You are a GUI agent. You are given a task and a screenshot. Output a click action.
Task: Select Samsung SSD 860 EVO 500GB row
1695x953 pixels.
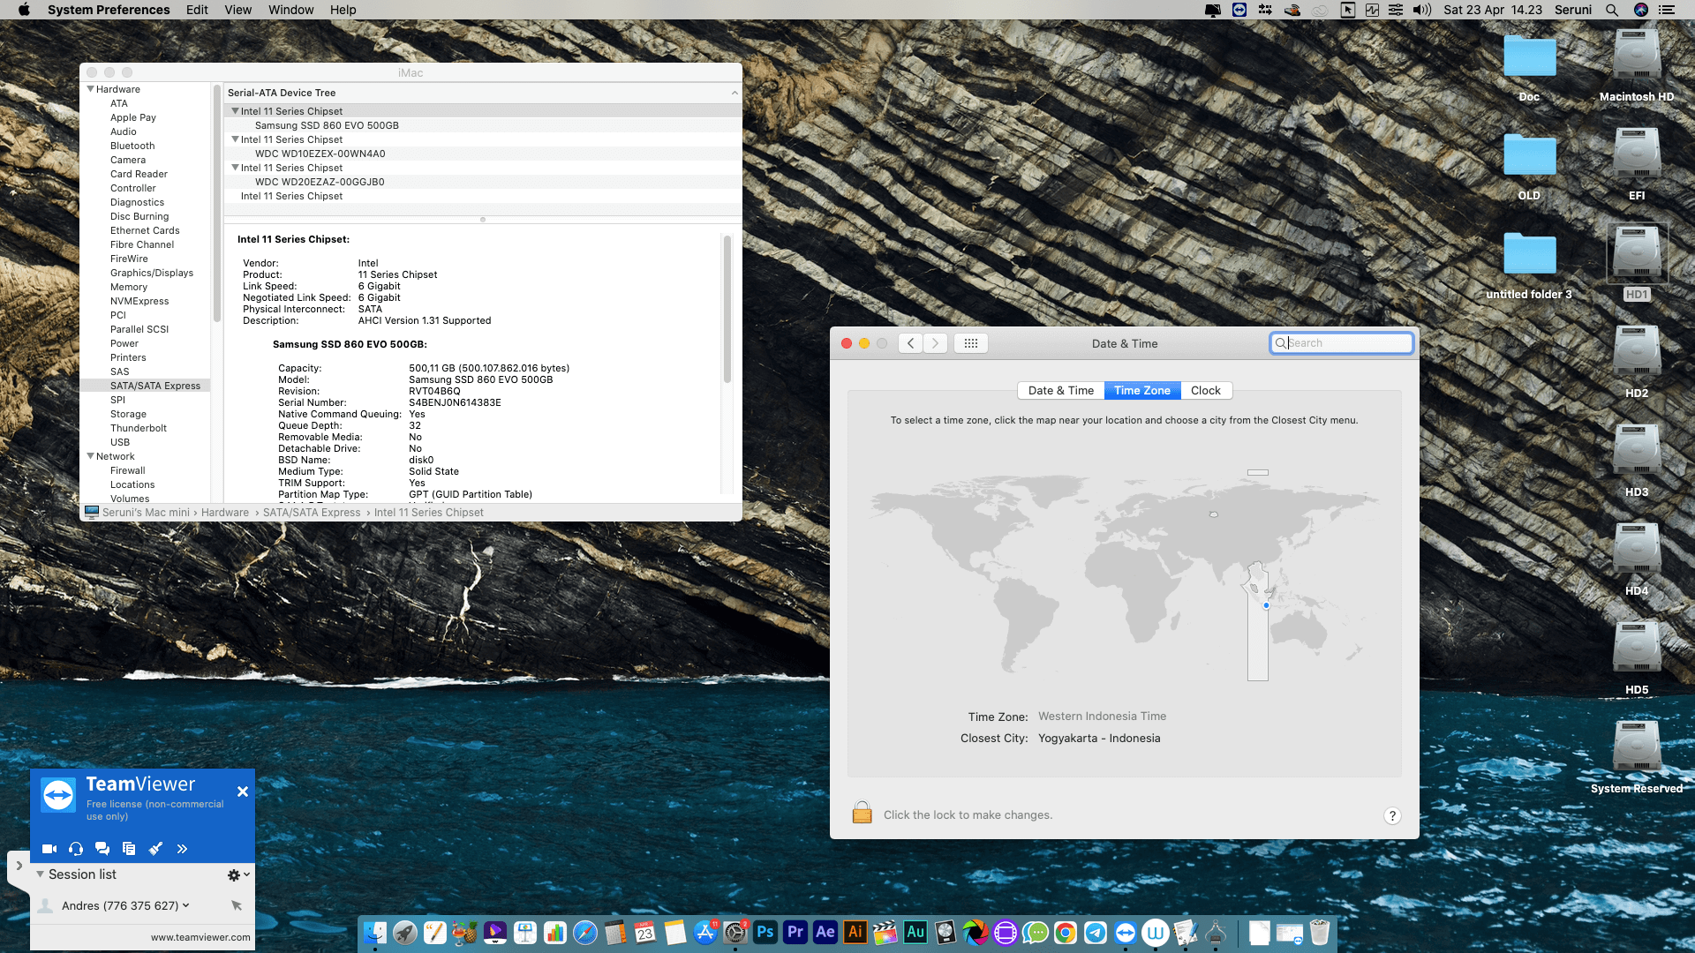pyautogui.click(x=482, y=125)
